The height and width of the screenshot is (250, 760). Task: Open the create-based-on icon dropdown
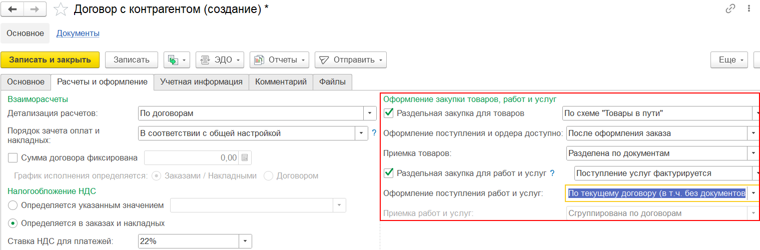(x=177, y=60)
